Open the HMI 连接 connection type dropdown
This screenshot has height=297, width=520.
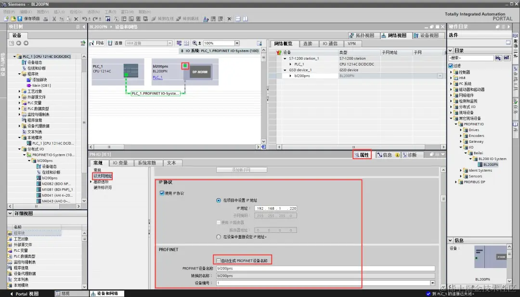tap(170, 43)
